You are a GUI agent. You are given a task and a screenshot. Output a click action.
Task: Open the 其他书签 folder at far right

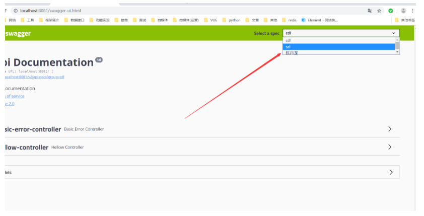pyautogui.click(x=405, y=20)
